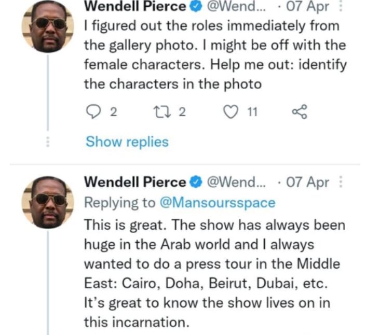The image size is (366, 335).
Task: Open more options on the Mansoursspace reply tweet
Action: 341,182
